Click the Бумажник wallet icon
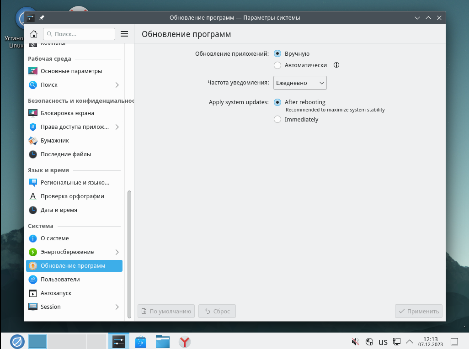The image size is (469, 349). [x=33, y=140]
